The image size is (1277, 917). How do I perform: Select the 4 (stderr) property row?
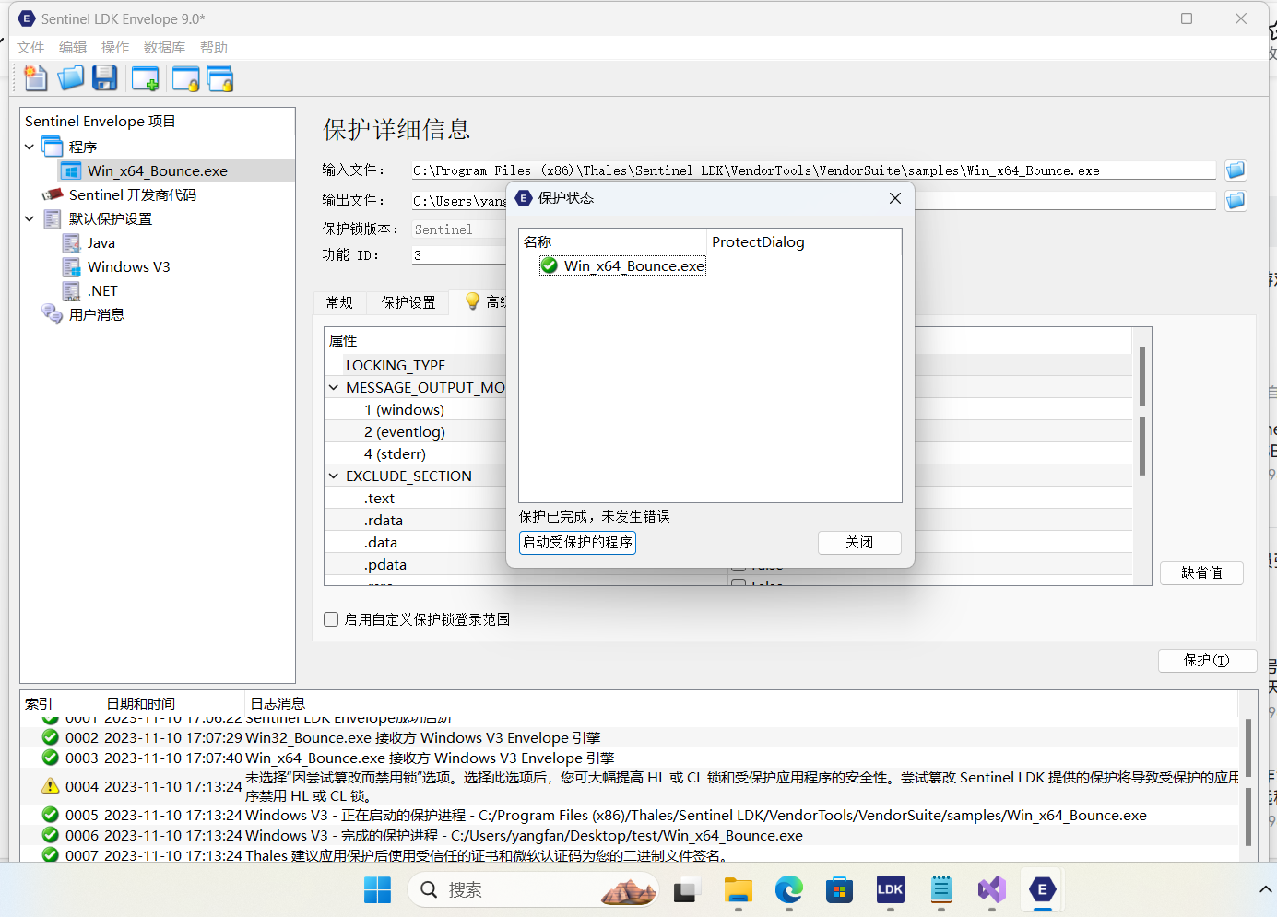pyautogui.click(x=395, y=454)
